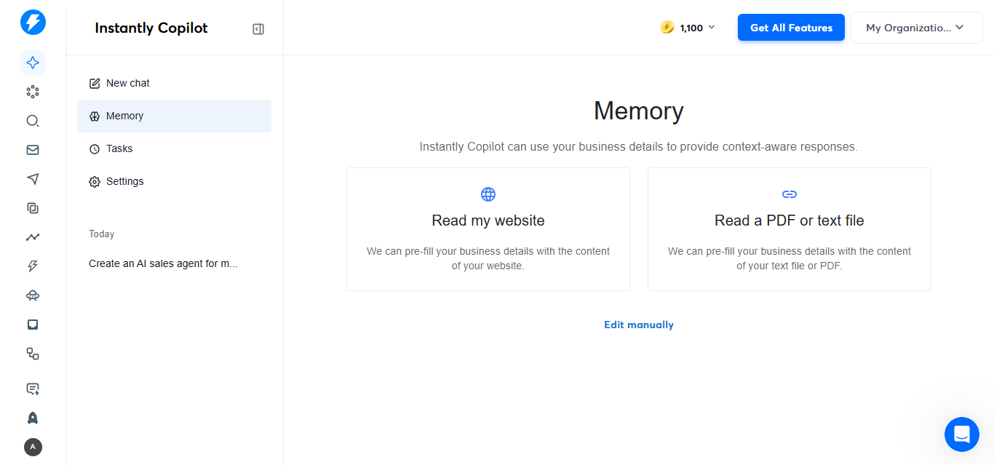994x465 pixels.
Task: Open the copy/templates icon in sidebar
Action: click(x=33, y=208)
